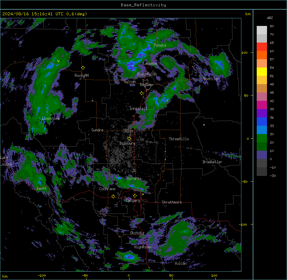
Task: Click the Airdrie label
Action: pyautogui.click(x=135, y=179)
